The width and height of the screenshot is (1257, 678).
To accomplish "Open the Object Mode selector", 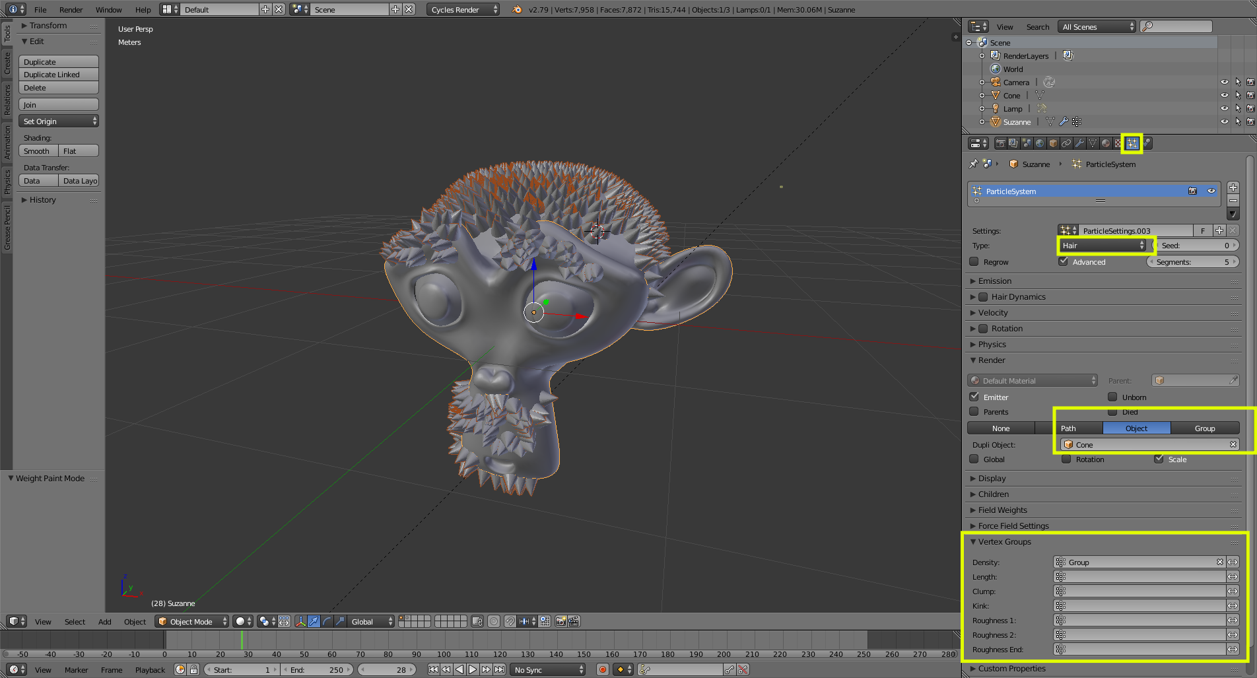I will (x=192, y=621).
